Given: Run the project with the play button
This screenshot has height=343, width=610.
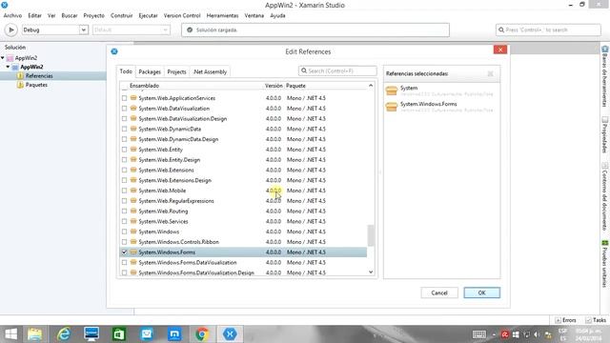Looking at the screenshot, I should (x=10, y=30).
